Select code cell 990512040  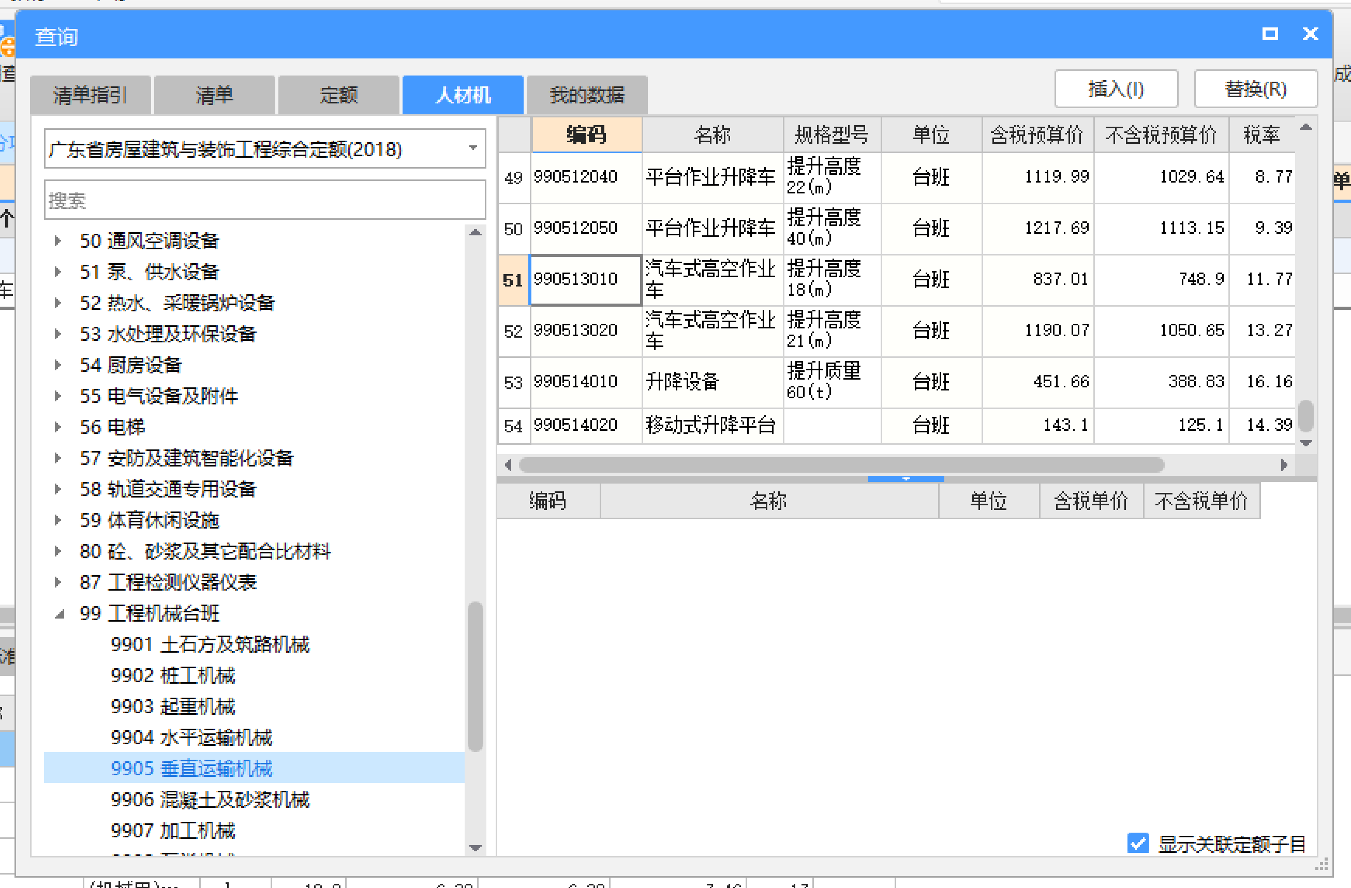(x=586, y=177)
